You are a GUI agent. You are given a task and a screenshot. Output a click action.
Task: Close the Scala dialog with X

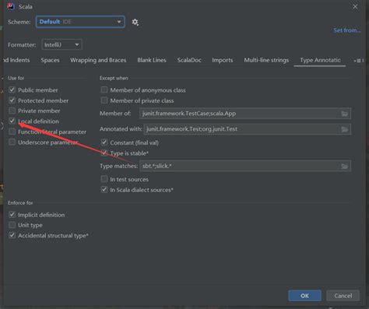tap(355, 6)
